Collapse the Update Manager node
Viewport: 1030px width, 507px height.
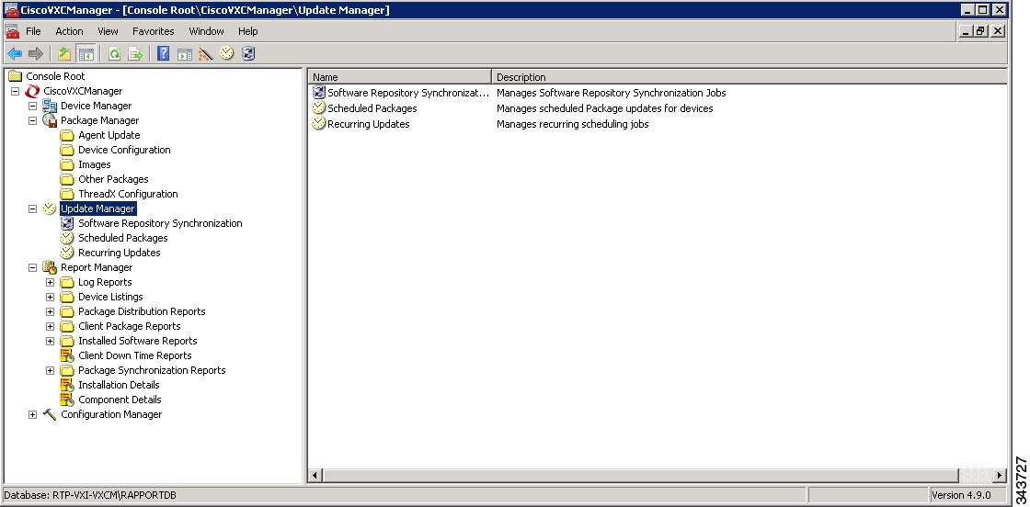pos(32,208)
